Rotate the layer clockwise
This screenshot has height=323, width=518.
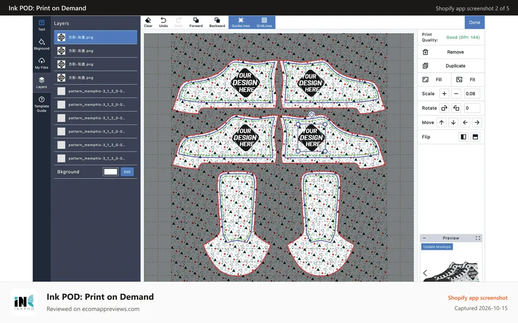(x=444, y=108)
